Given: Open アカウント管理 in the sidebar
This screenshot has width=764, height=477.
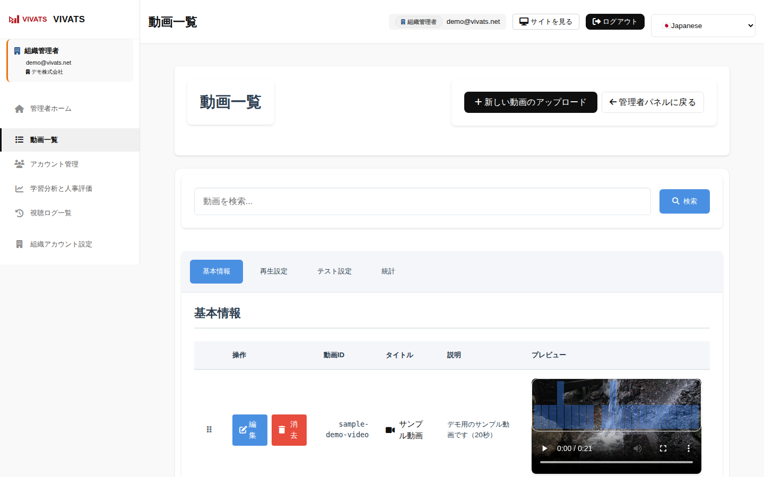Looking at the screenshot, I should coord(70,164).
